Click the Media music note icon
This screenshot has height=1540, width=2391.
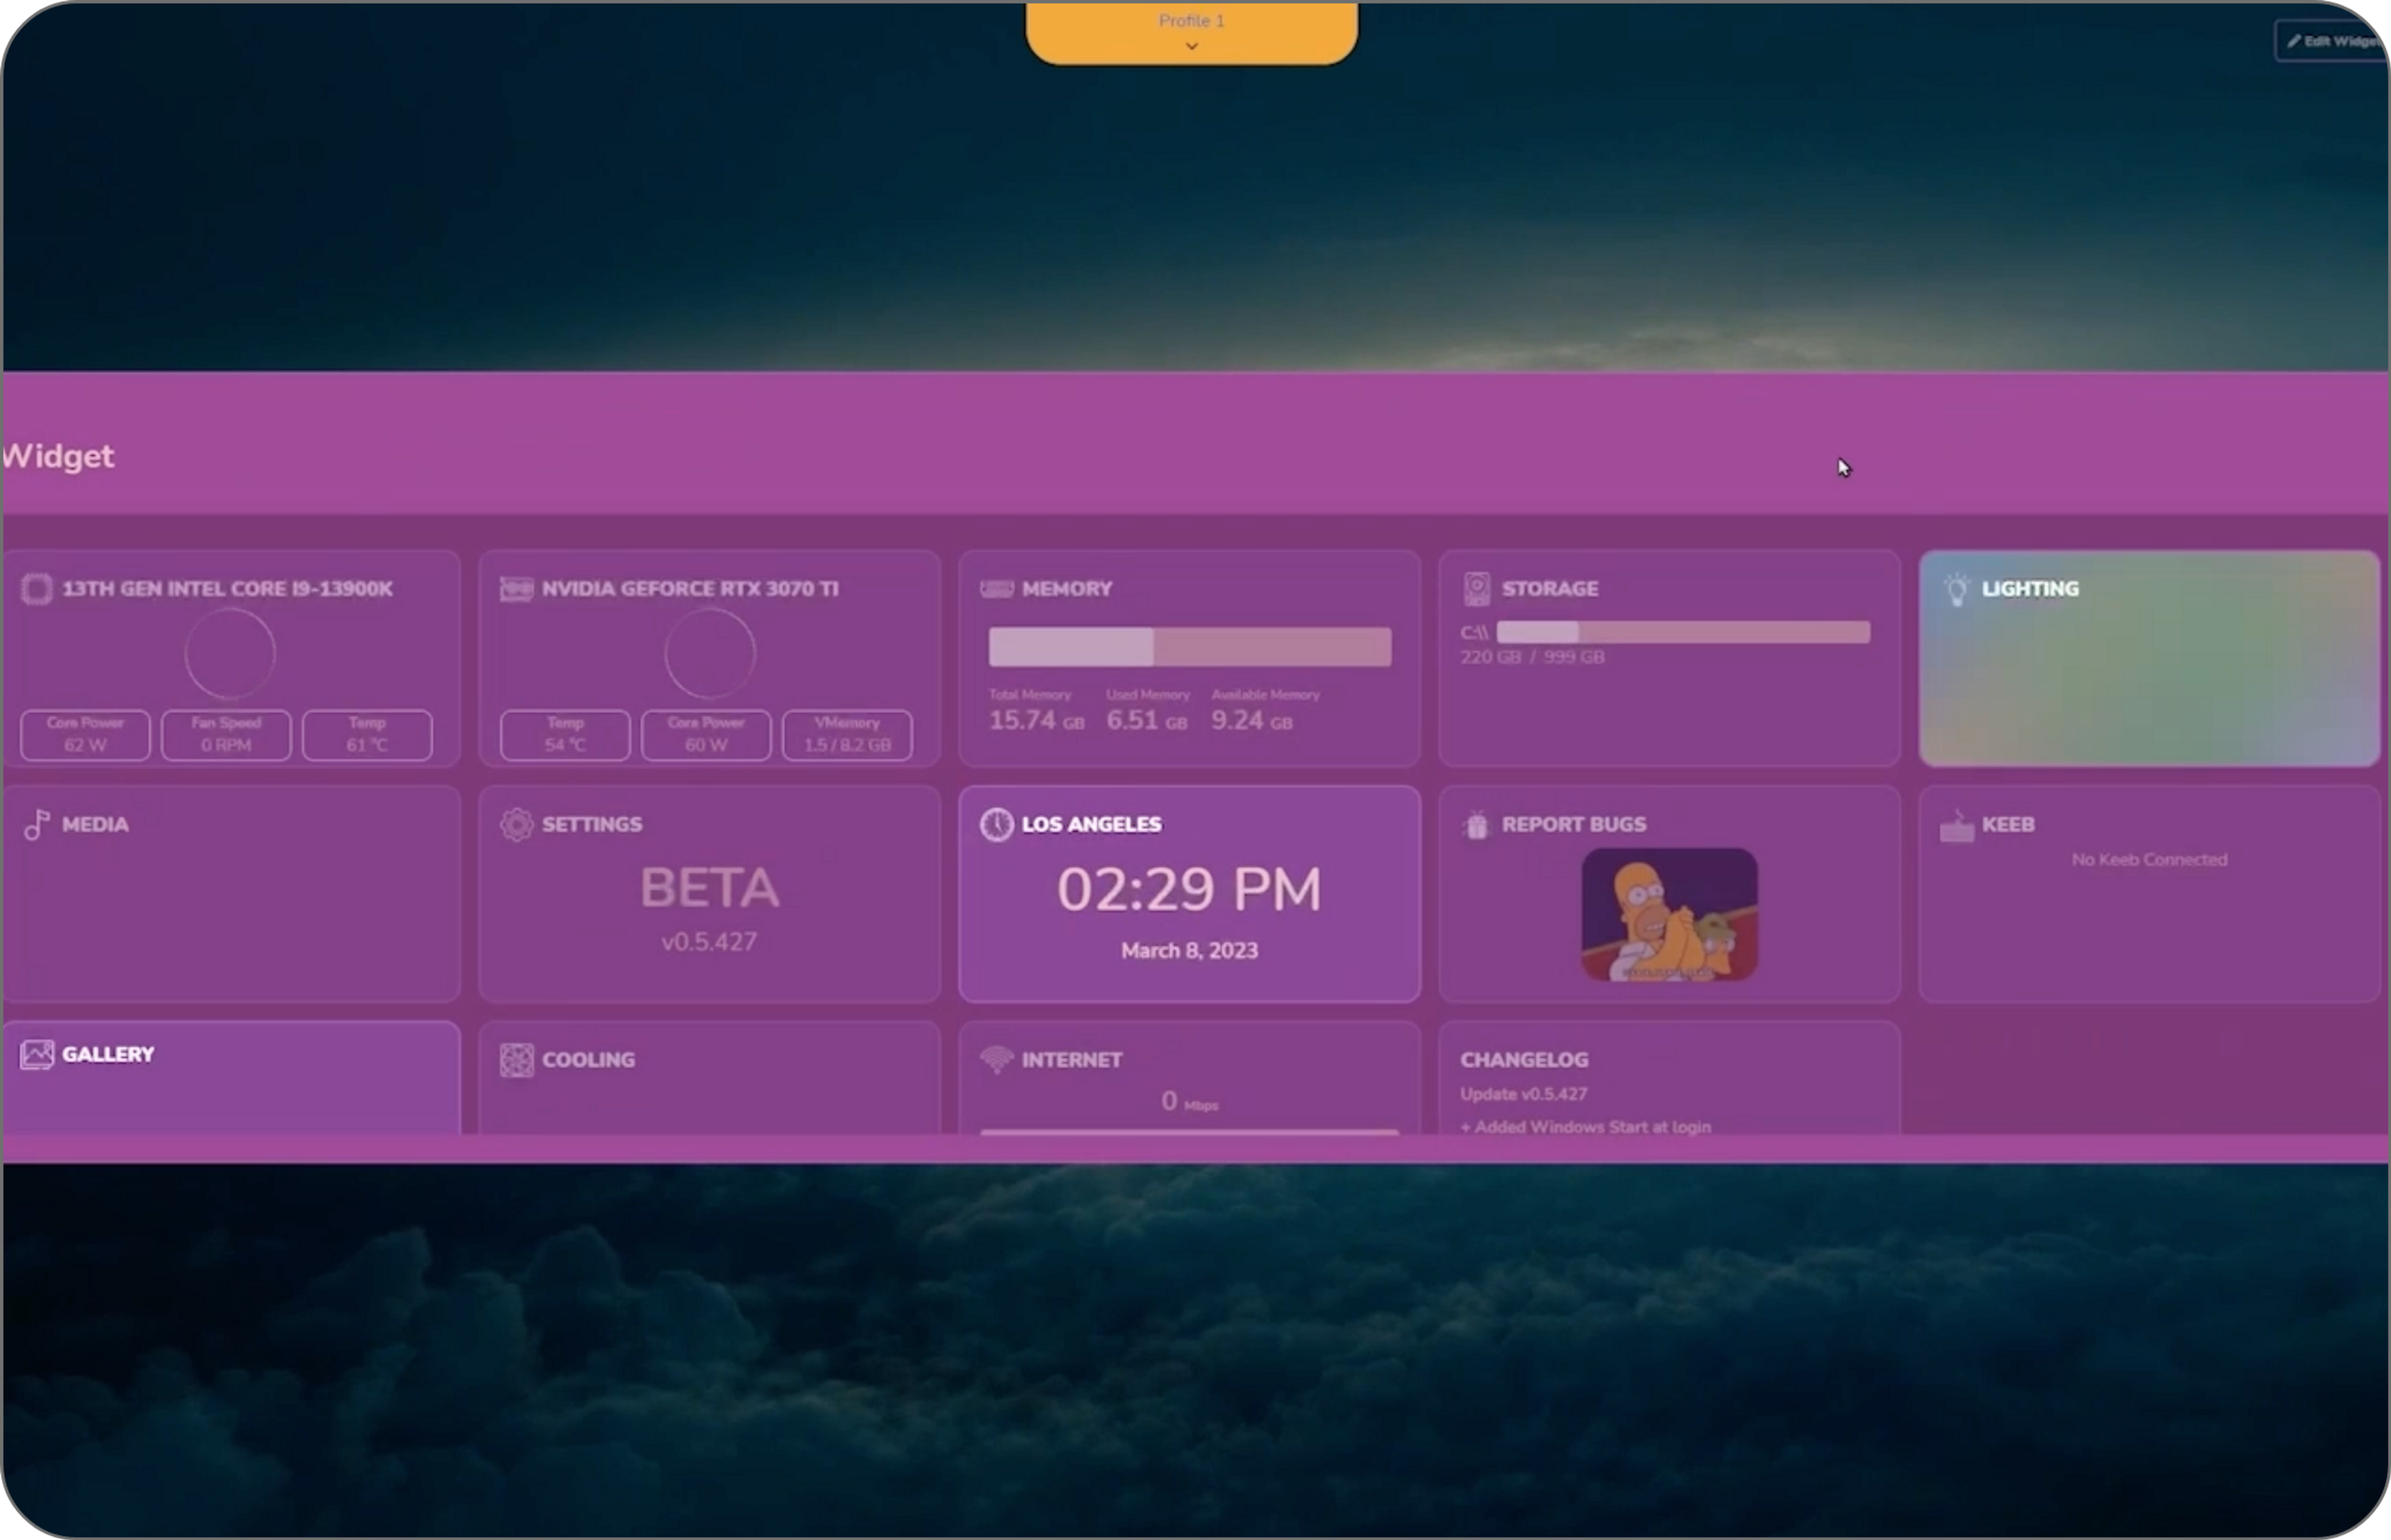(x=37, y=824)
